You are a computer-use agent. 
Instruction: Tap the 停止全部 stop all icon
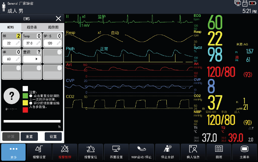click(167, 152)
